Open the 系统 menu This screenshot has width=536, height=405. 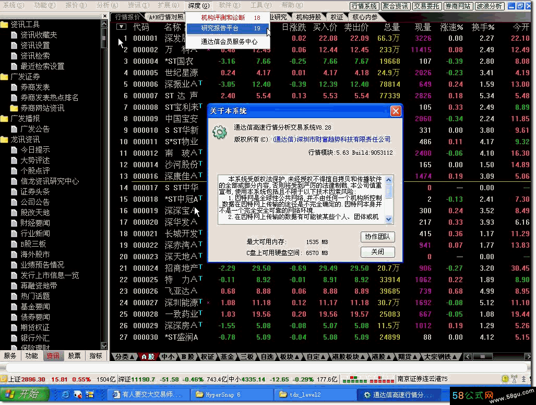point(14,5)
